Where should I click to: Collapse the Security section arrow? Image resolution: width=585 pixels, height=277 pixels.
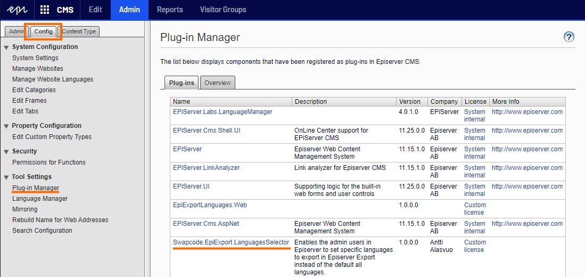click(x=6, y=152)
